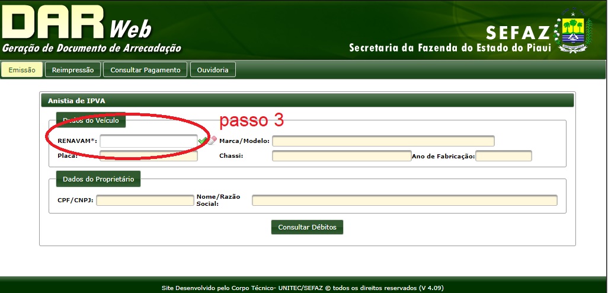The width and height of the screenshot is (608, 293).
Task: Click into the Chassi field
Action: pyautogui.click(x=341, y=156)
